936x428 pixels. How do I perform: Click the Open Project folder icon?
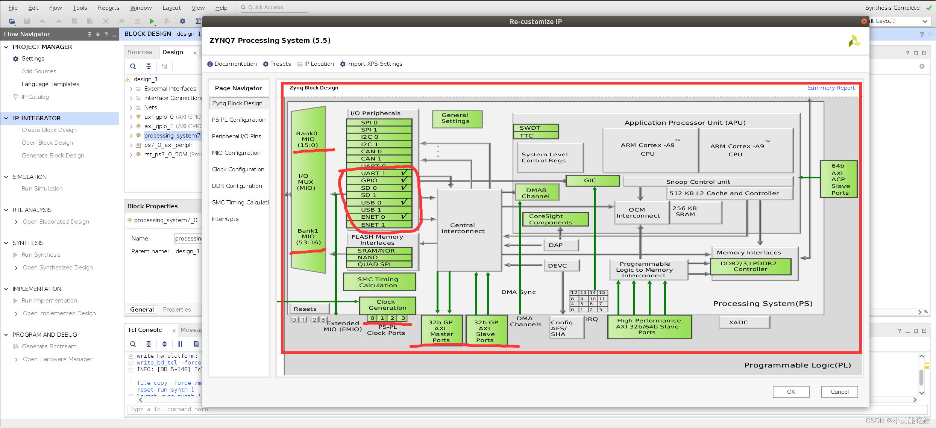pyautogui.click(x=12, y=21)
